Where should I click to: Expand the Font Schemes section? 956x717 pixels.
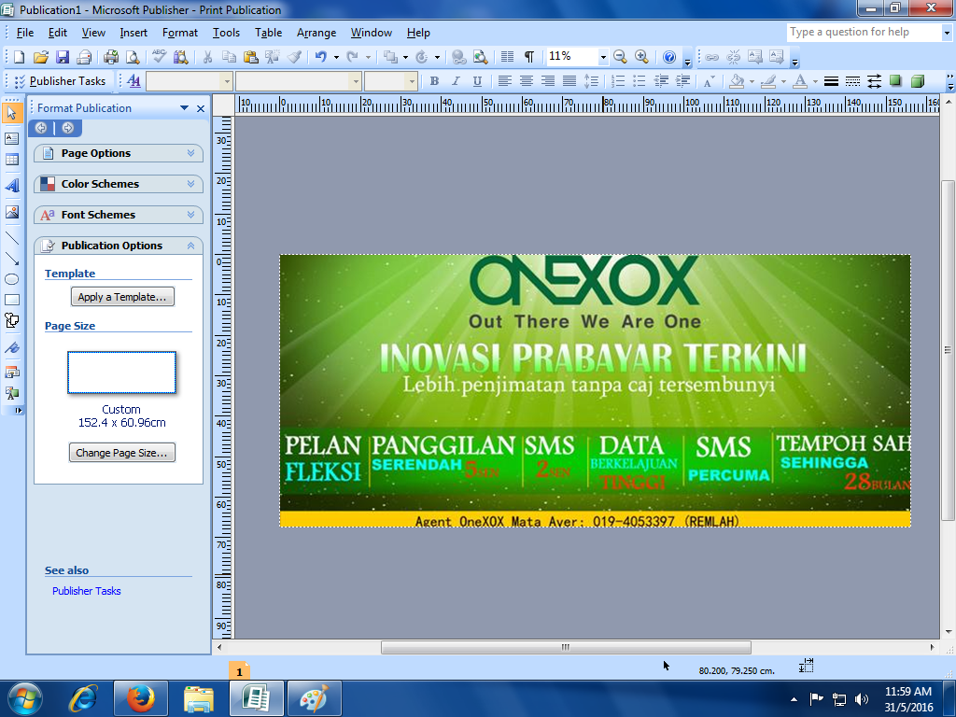click(x=119, y=215)
